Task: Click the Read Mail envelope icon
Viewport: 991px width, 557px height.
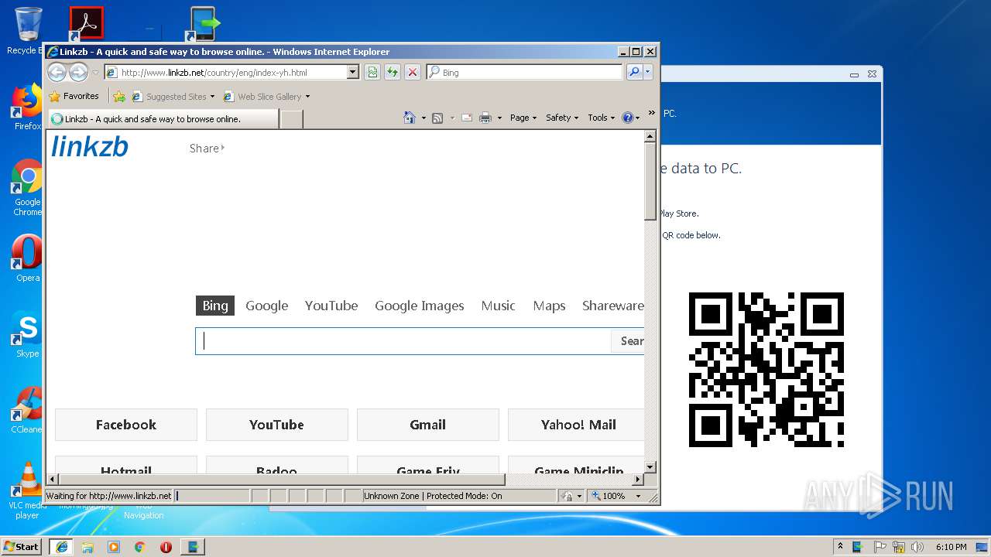Action: [467, 118]
